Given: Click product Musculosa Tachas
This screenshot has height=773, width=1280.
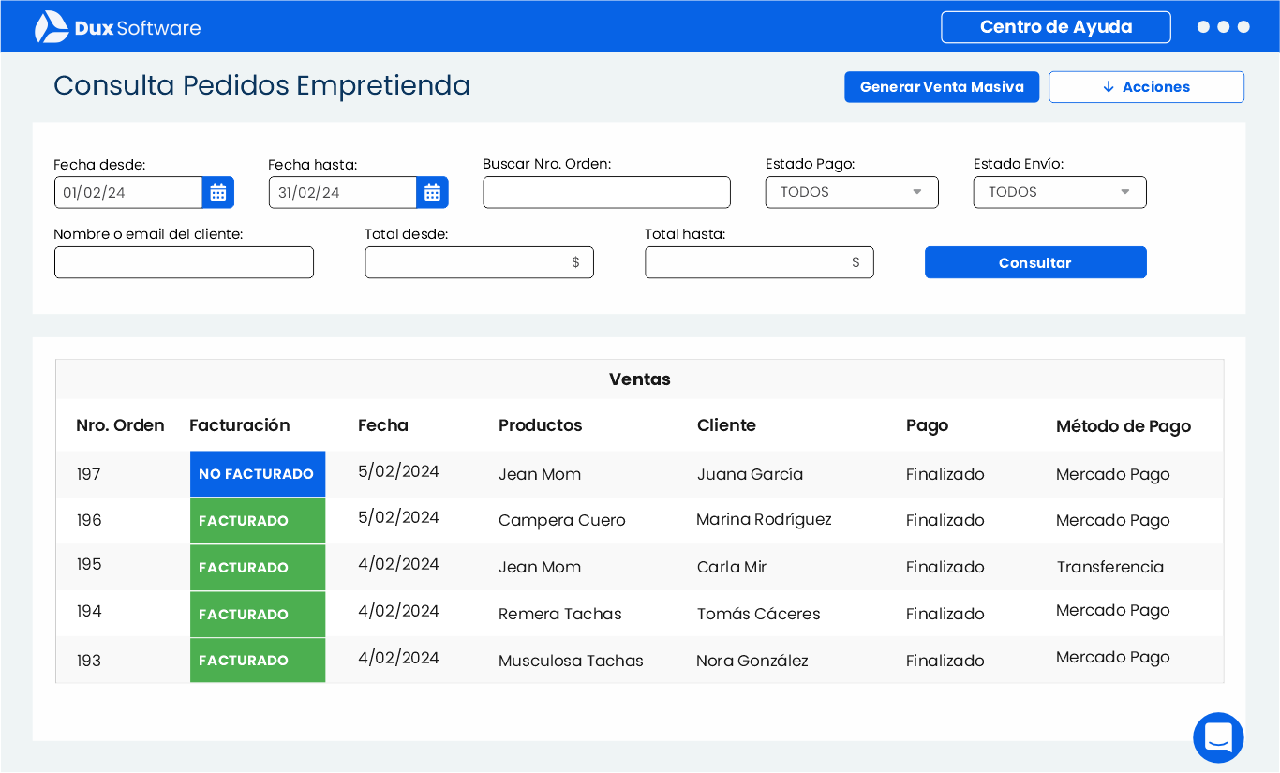Looking at the screenshot, I should [571, 661].
